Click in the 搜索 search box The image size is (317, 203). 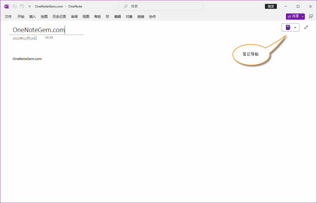pos(161,6)
